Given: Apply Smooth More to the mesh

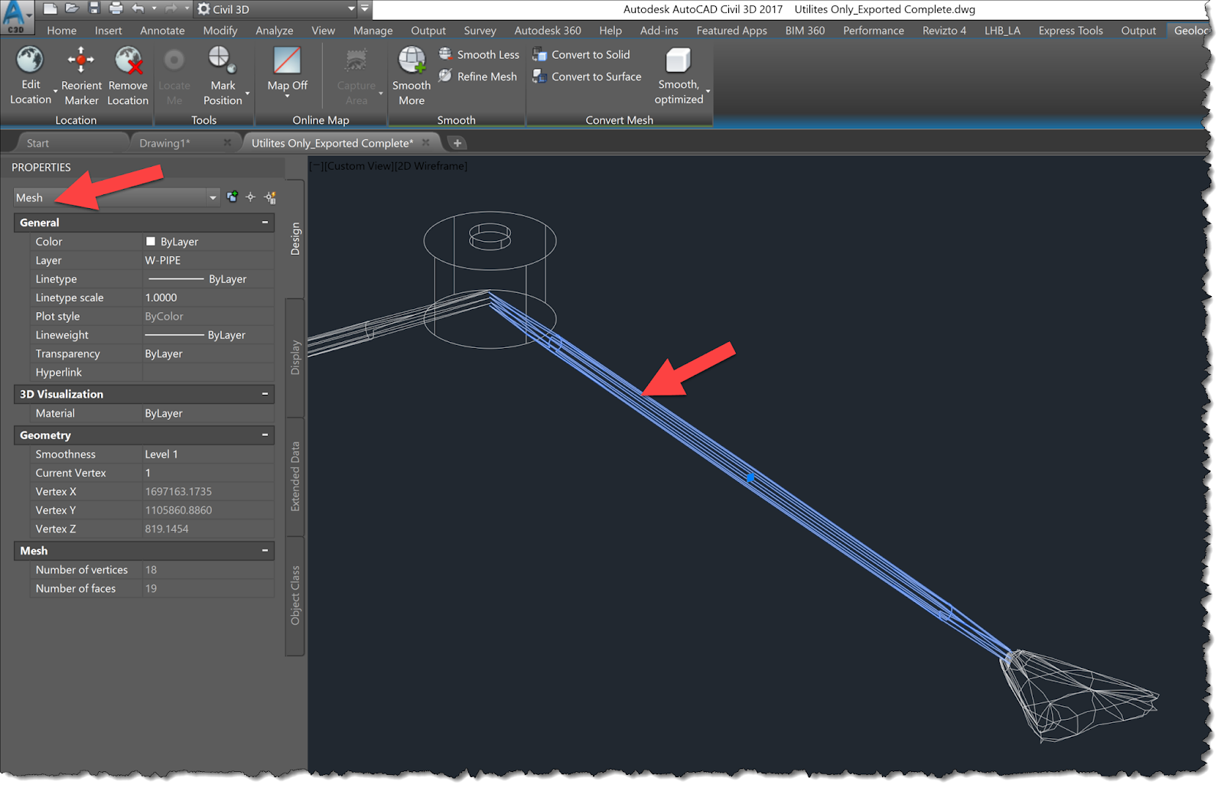Looking at the screenshot, I should tap(412, 75).
